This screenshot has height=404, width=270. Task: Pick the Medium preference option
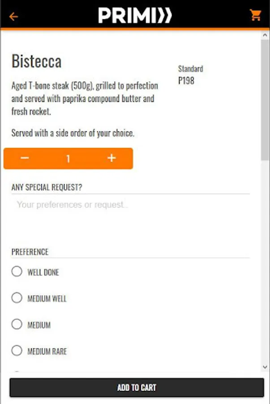(x=17, y=324)
